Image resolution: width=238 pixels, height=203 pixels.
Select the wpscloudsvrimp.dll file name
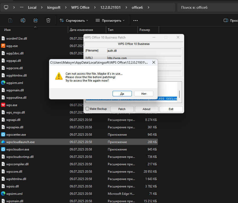20,157
